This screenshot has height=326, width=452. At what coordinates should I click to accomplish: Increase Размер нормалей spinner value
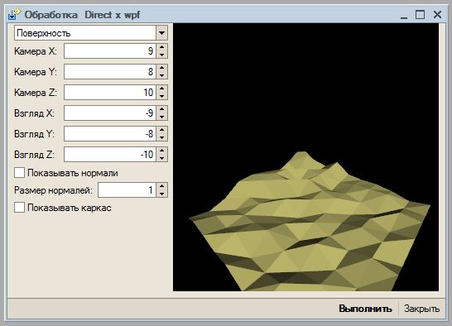tap(161, 187)
